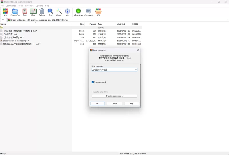Run Test on the archive
The image size is (229, 155).
click(25, 12)
